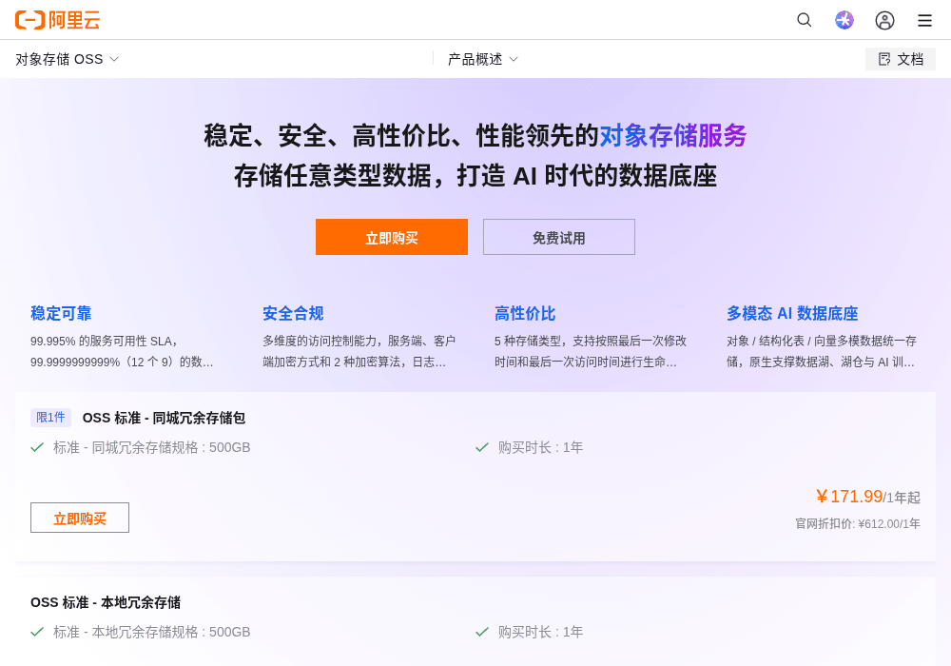Open the 安全合规 feature heading
This screenshot has height=666, width=951.
coord(293,313)
